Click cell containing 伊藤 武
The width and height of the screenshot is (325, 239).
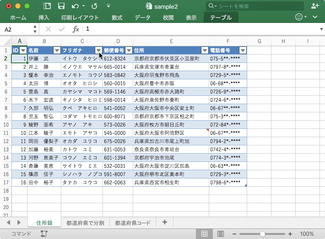44,59
